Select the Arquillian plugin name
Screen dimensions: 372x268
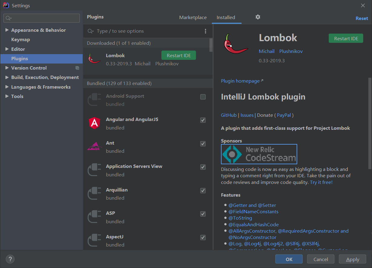(x=117, y=190)
